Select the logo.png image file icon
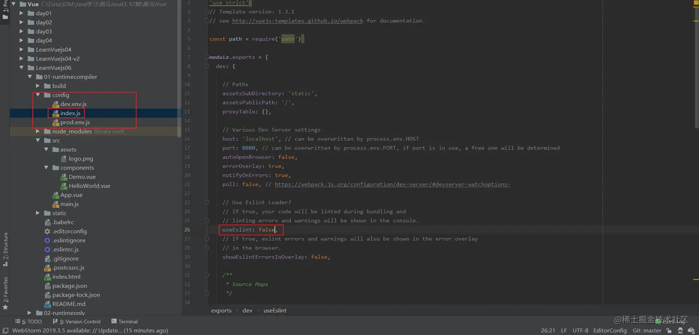 [64, 159]
